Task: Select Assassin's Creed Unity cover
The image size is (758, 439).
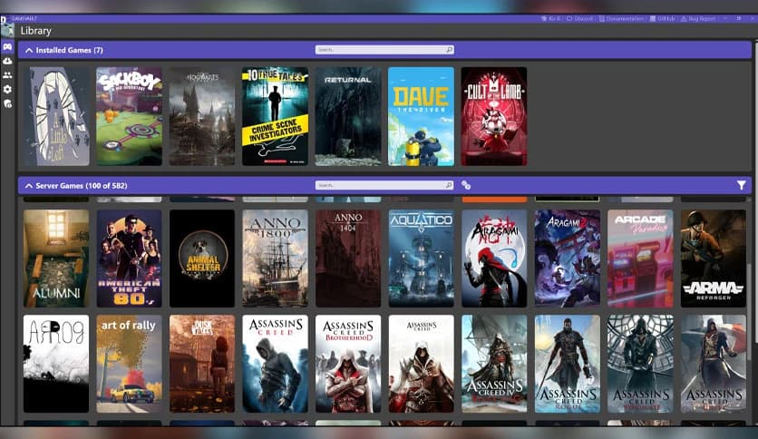Action: click(713, 364)
